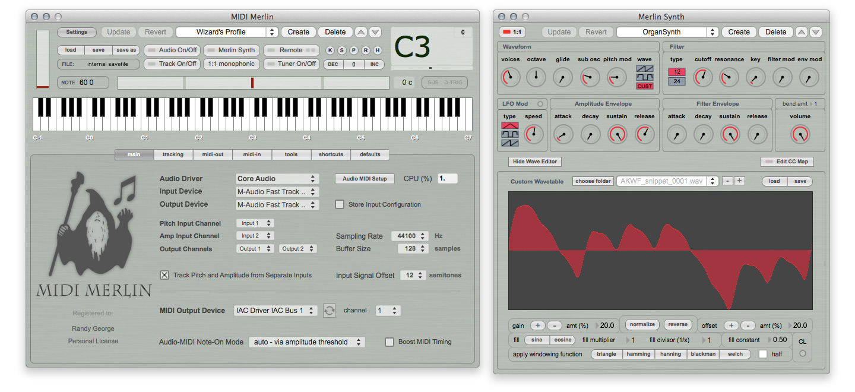Screen dimensions: 855x392
Task: Open the MIDI Output Device IAC Driver dropdown
Action: (x=275, y=310)
